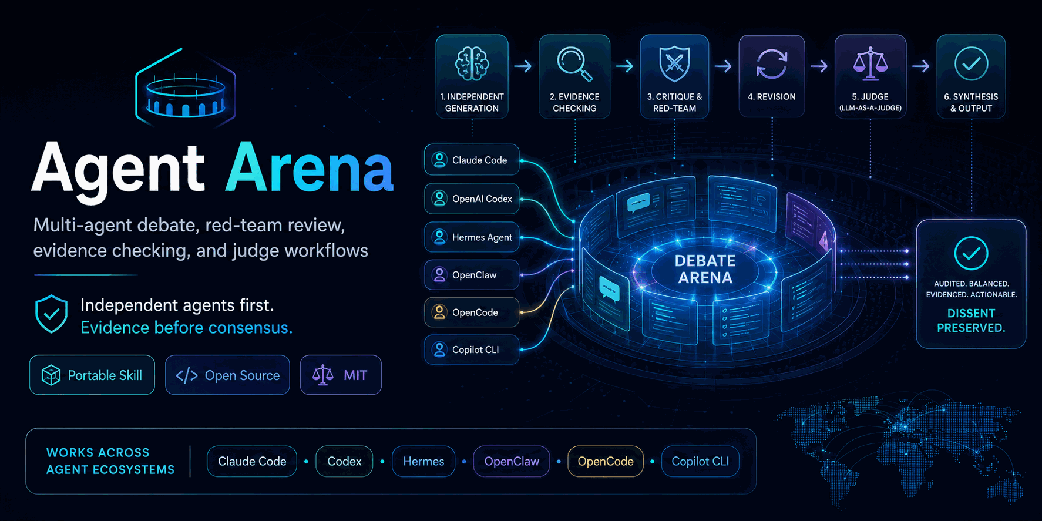Click the 'DEBATE ARENA' center text
The image size is (1042, 521).
point(705,269)
